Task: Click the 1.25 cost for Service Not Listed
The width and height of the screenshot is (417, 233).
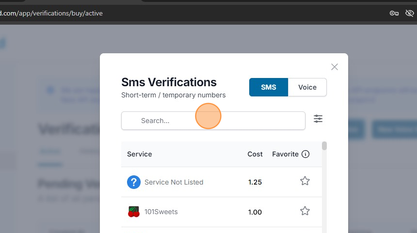Action: click(255, 182)
